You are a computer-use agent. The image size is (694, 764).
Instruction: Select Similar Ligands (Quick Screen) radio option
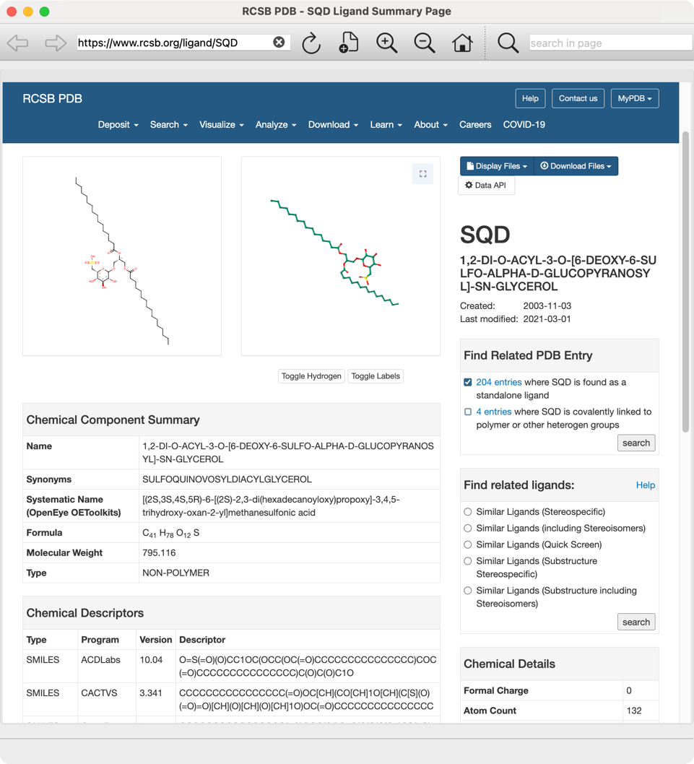pos(468,544)
